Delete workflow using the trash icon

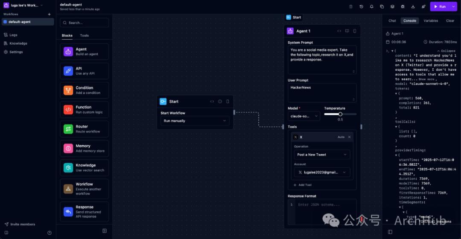coord(351,6)
